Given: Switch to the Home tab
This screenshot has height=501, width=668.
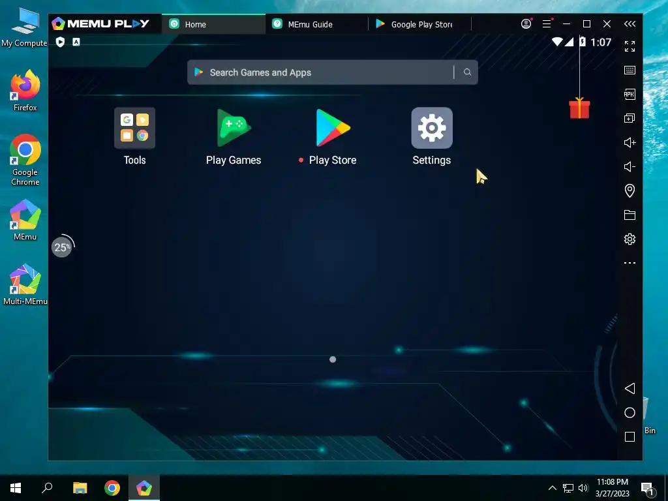Looking at the screenshot, I should coord(213,24).
